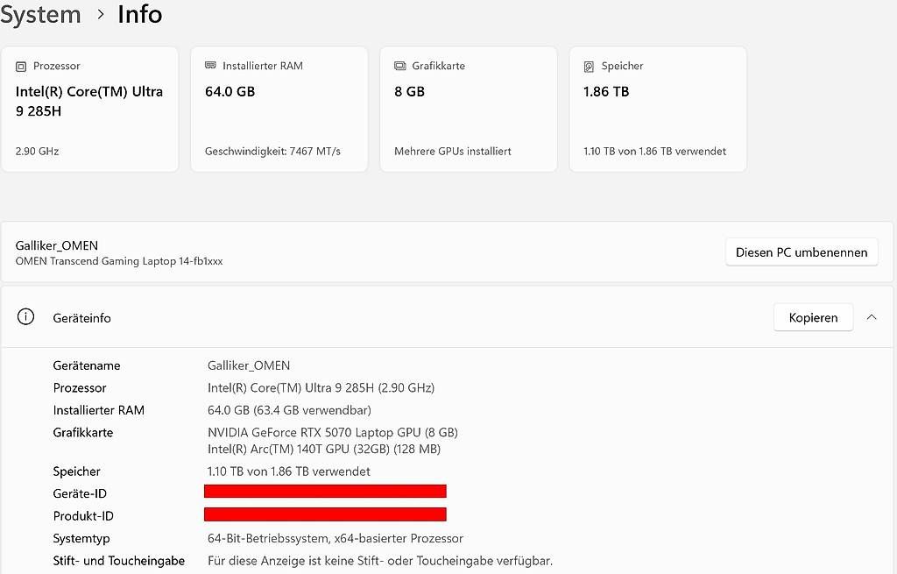
Task: Click 'Intel(R) Core(TM) Ultra 9 285H' card title
Action: [89, 102]
